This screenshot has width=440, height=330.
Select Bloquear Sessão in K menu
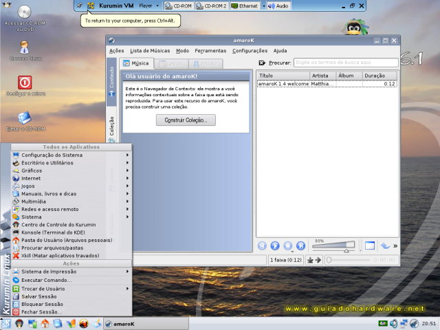tap(71, 304)
